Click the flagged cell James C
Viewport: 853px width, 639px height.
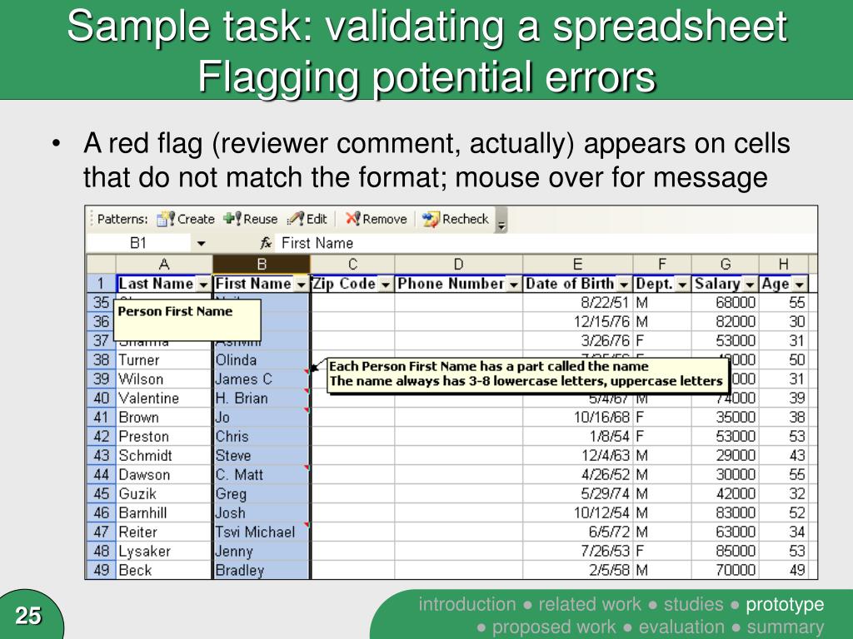(x=261, y=379)
